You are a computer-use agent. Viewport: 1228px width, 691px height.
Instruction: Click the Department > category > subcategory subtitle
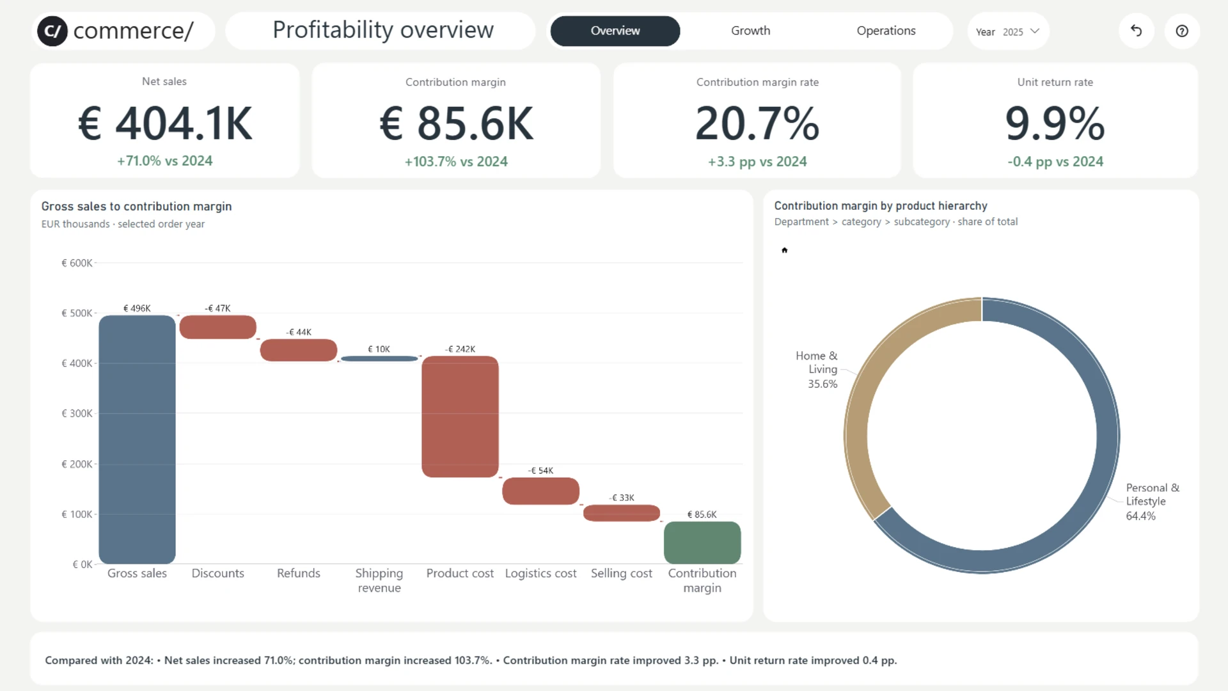pos(895,221)
